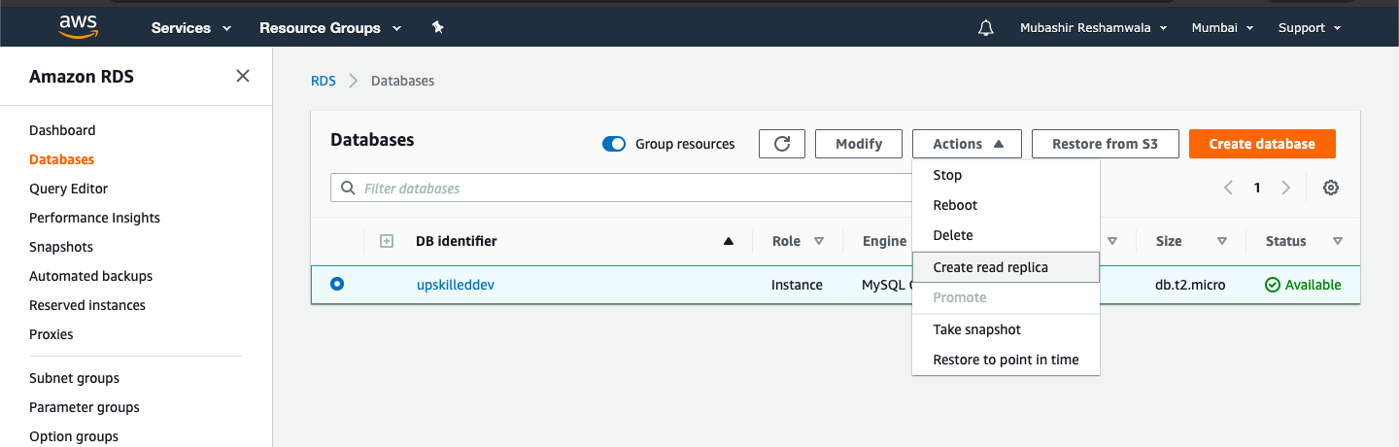Open the Services dropdown
The width and height of the screenshot is (1399, 447).
point(191,27)
